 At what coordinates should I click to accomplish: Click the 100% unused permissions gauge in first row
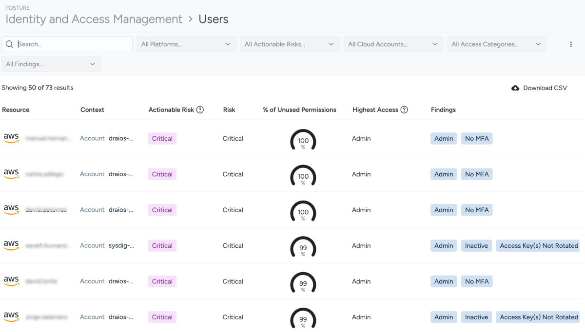tap(303, 140)
